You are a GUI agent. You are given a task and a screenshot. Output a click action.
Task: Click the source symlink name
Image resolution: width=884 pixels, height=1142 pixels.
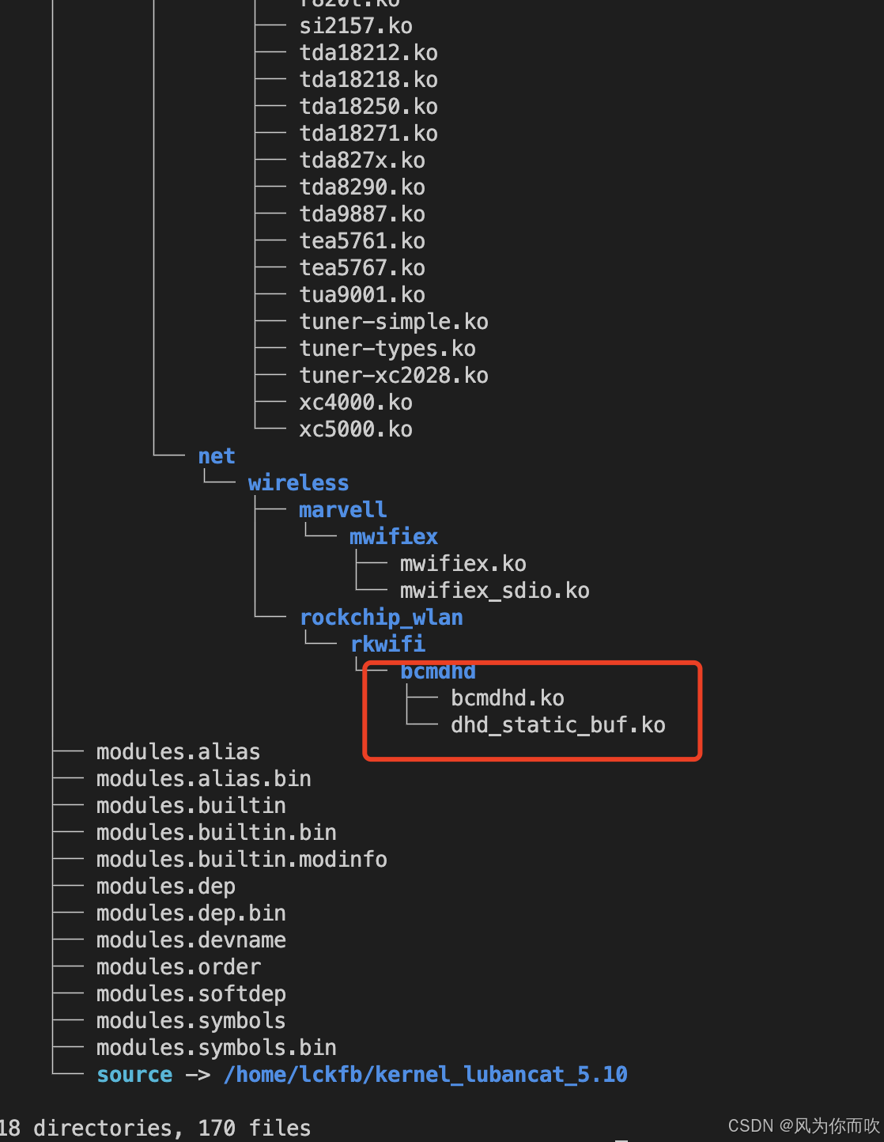pyautogui.click(x=134, y=1075)
